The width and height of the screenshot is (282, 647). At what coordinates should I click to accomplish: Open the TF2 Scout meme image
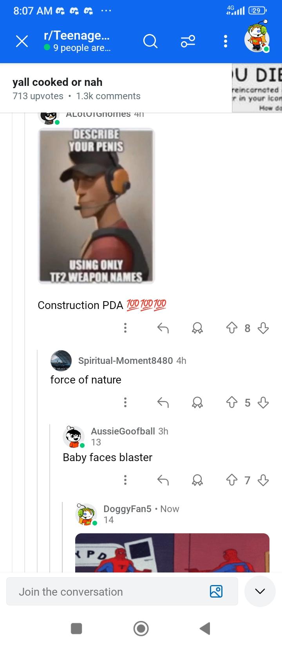point(96,206)
